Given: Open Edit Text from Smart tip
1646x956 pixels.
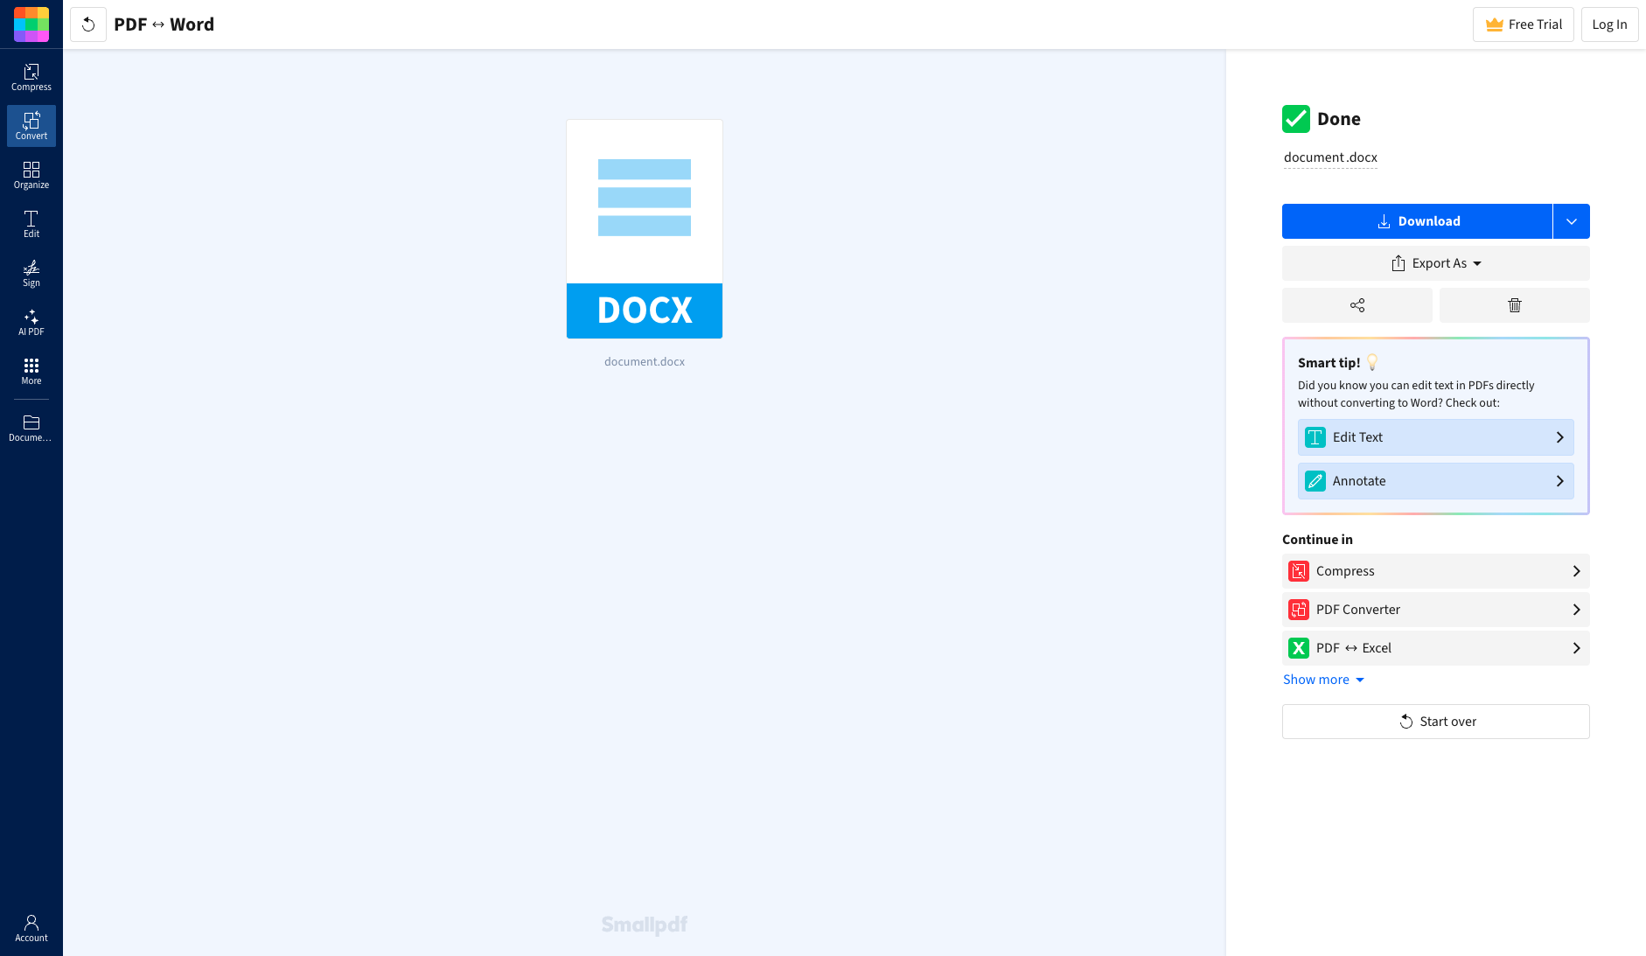Looking at the screenshot, I should pos(1436,437).
